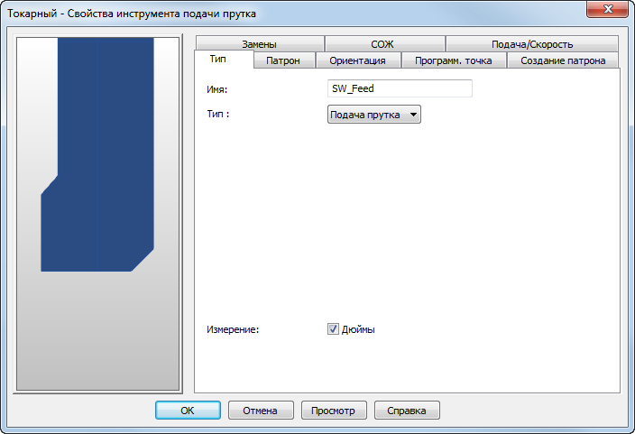This screenshot has width=635, height=434.
Task: Switch to the Патрон tab
Action: click(x=283, y=60)
